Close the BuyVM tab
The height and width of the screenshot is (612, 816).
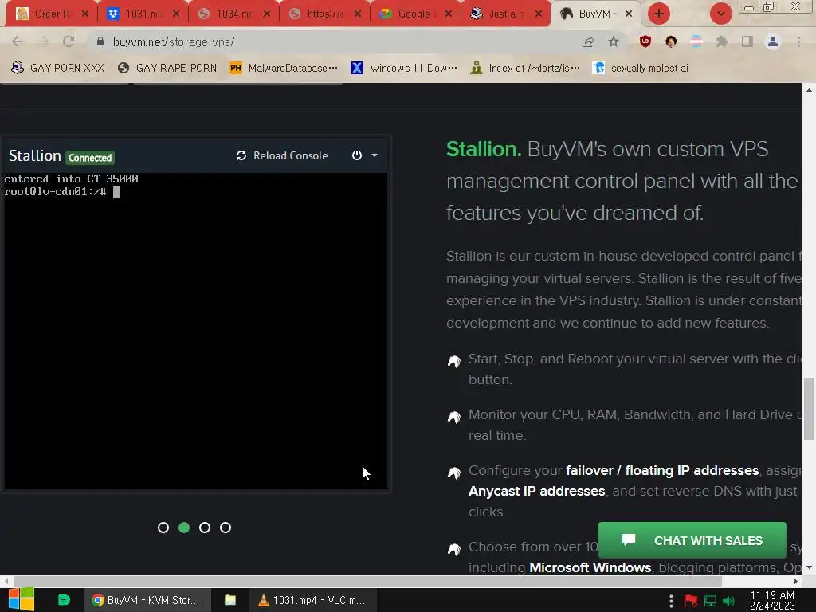pos(629,14)
